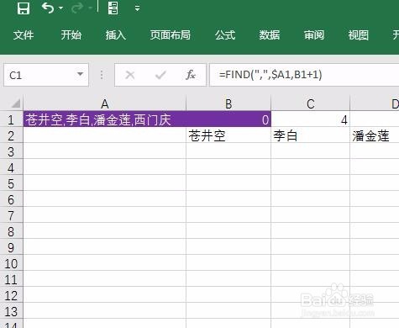Select row 10 header
Viewport: 399px width, 328px height.
[11, 264]
